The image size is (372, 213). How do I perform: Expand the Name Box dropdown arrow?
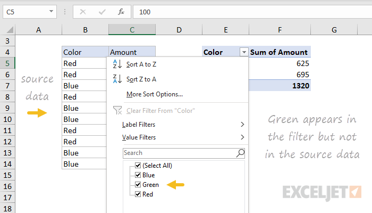point(51,11)
